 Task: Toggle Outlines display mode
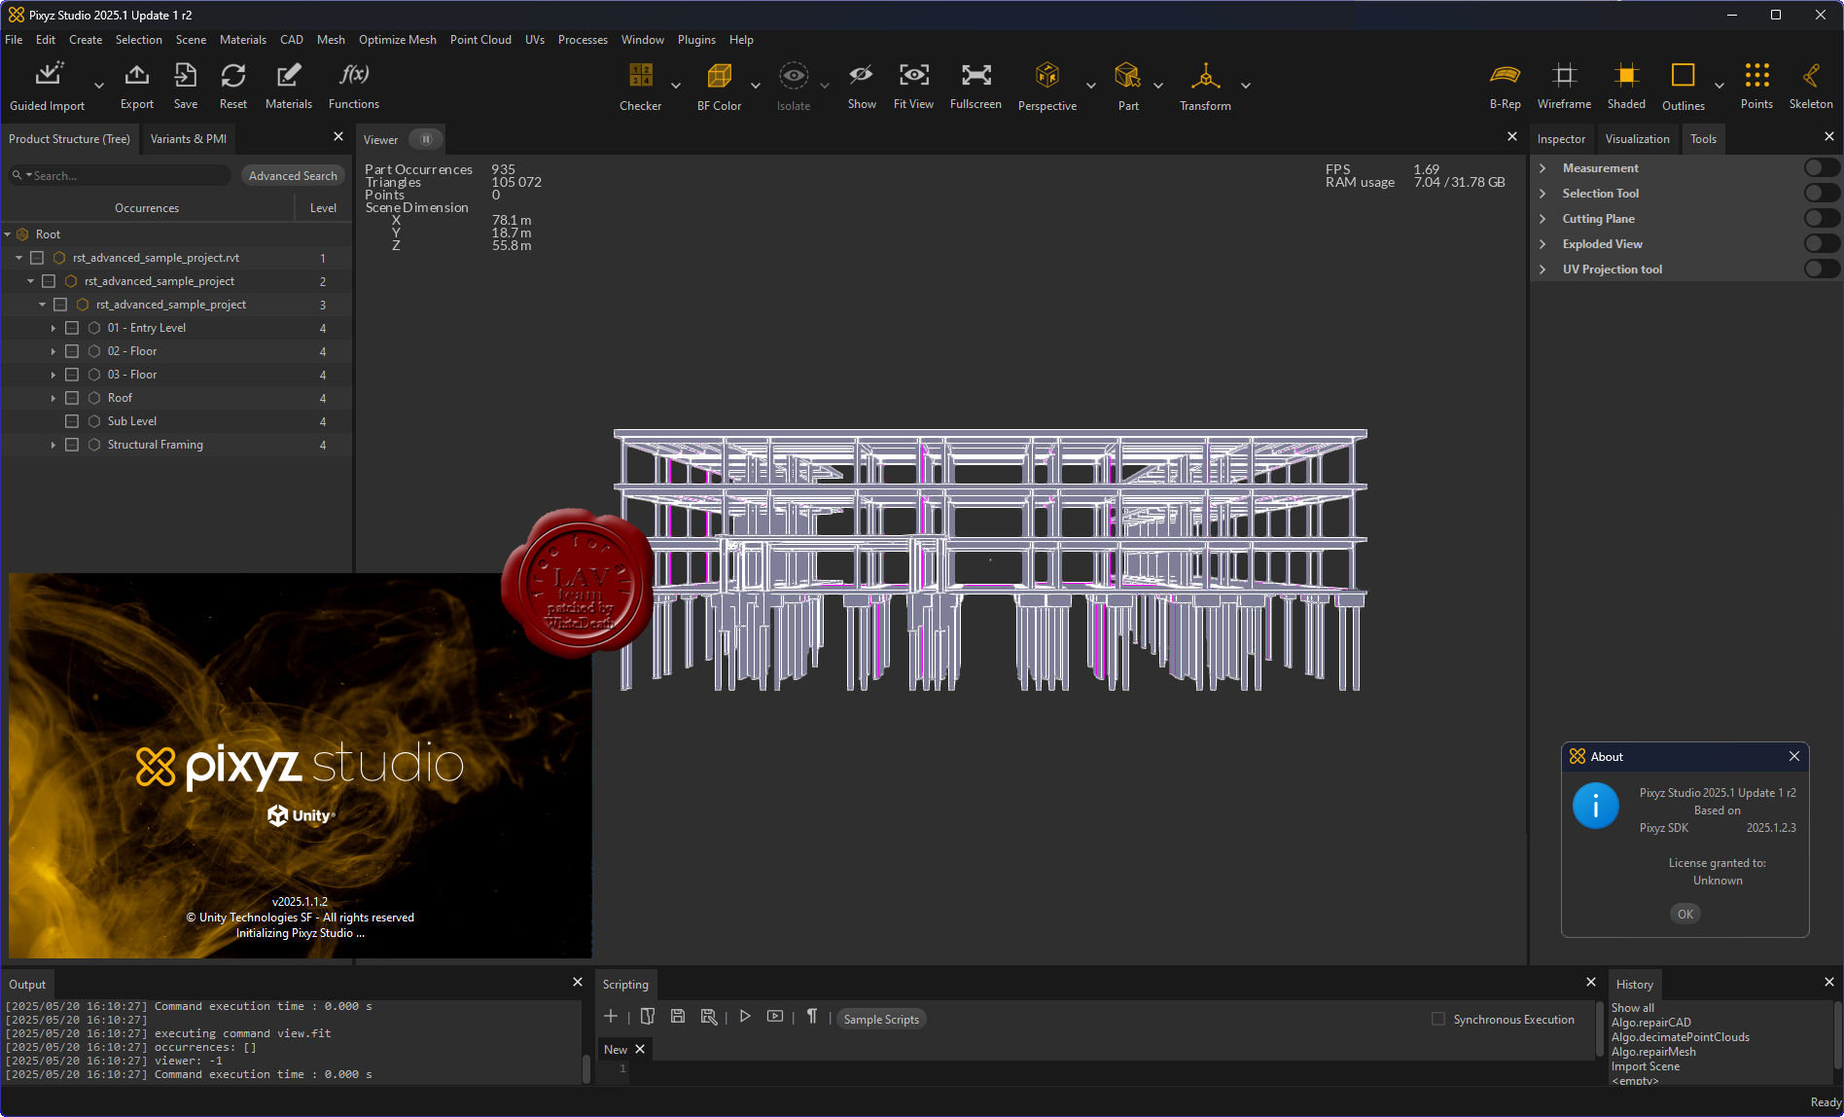pos(1683,76)
